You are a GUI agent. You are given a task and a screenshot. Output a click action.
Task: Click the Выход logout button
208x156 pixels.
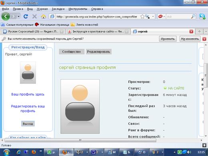(x=28, y=124)
